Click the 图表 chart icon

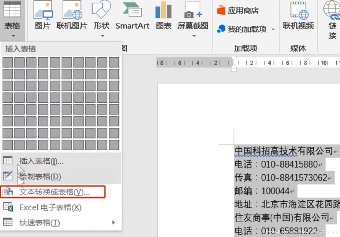164,10
